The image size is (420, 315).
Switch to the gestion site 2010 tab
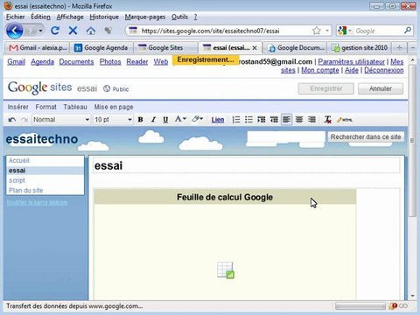[x=360, y=47]
